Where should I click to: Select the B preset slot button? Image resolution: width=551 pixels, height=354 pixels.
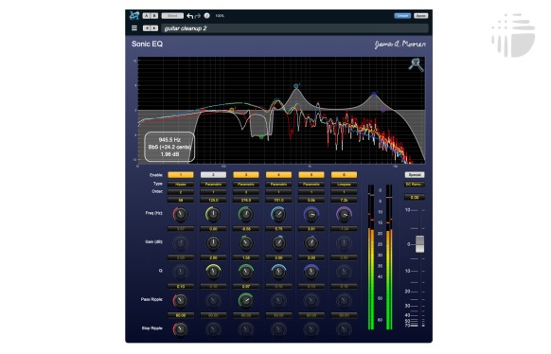154,16
